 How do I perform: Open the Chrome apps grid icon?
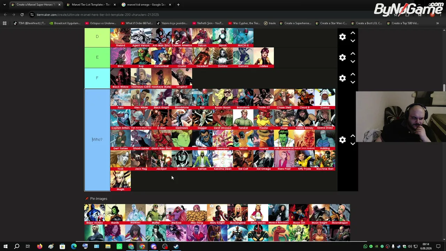pos(5,23)
